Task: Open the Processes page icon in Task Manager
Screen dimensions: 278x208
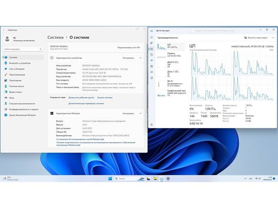Action: point(152,43)
